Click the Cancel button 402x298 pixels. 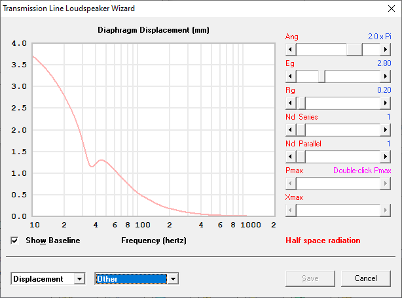tap(366, 278)
